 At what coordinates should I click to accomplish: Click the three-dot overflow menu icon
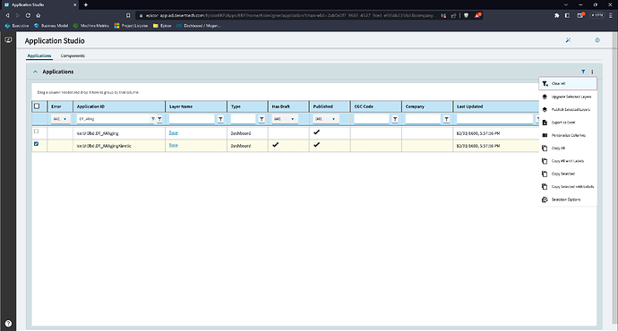tap(592, 72)
